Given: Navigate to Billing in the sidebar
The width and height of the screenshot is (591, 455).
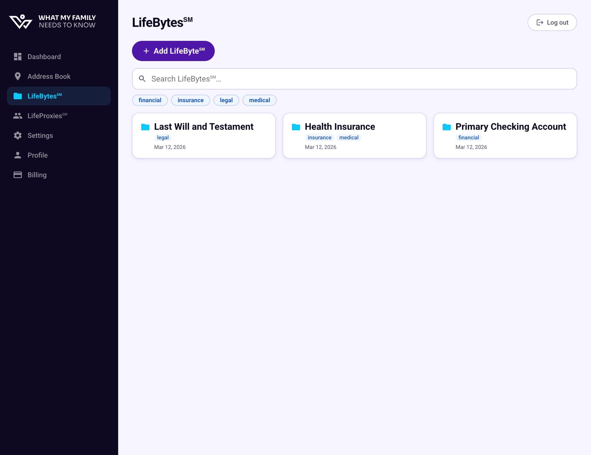Looking at the screenshot, I should [x=37, y=175].
